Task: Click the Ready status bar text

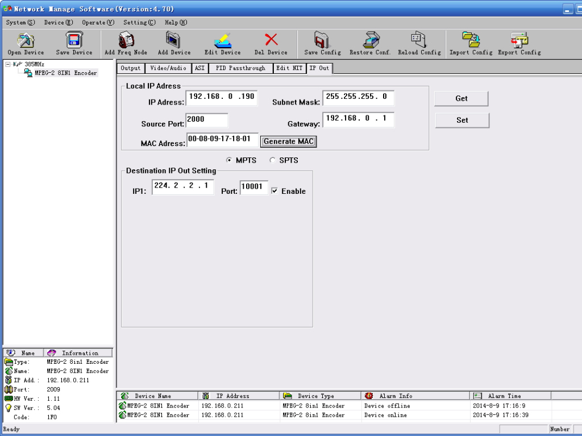Action: (11, 429)
